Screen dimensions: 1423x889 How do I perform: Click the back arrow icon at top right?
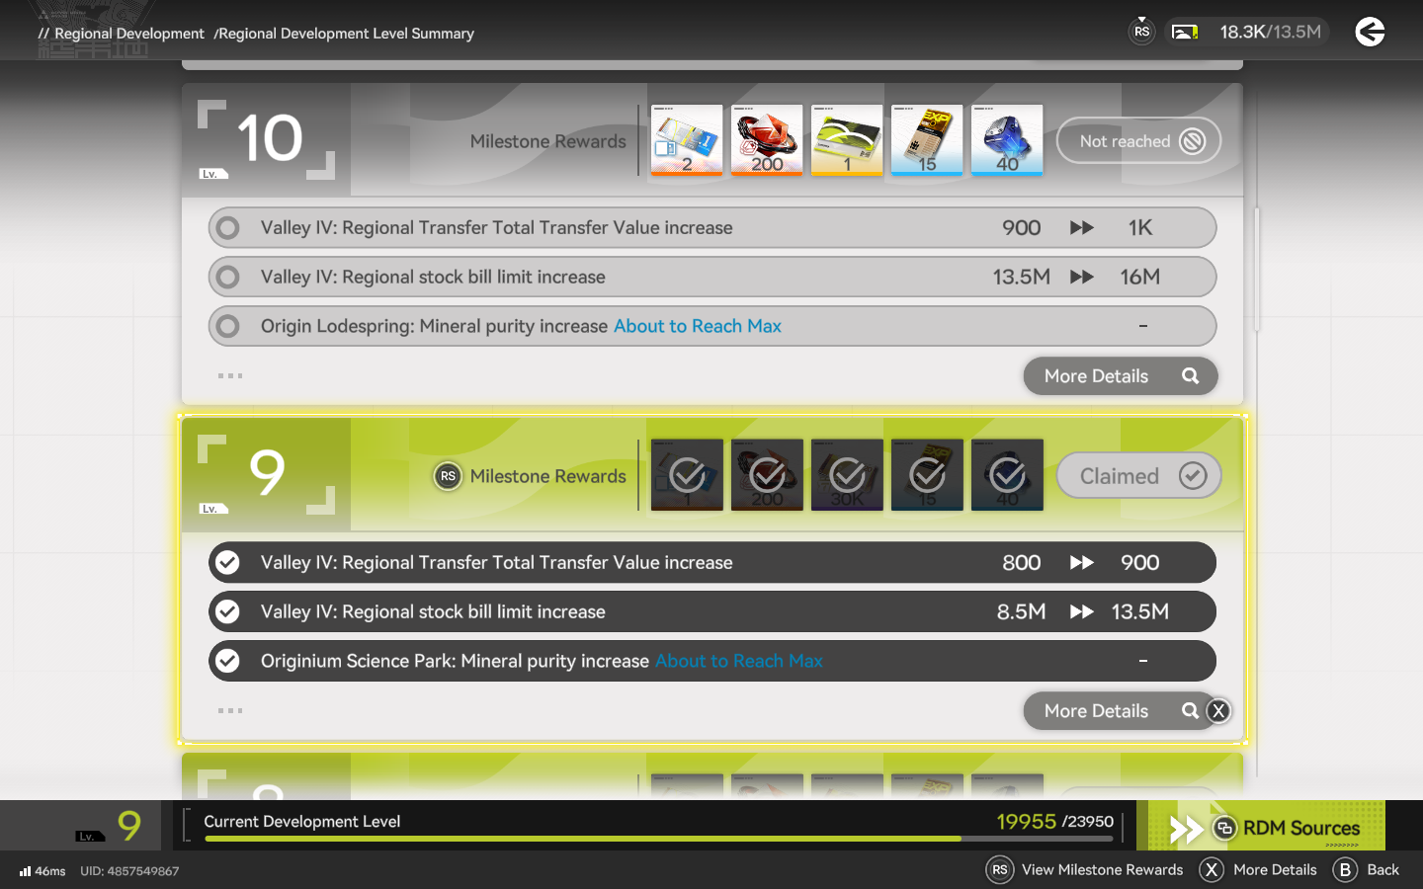(1370, 32)
